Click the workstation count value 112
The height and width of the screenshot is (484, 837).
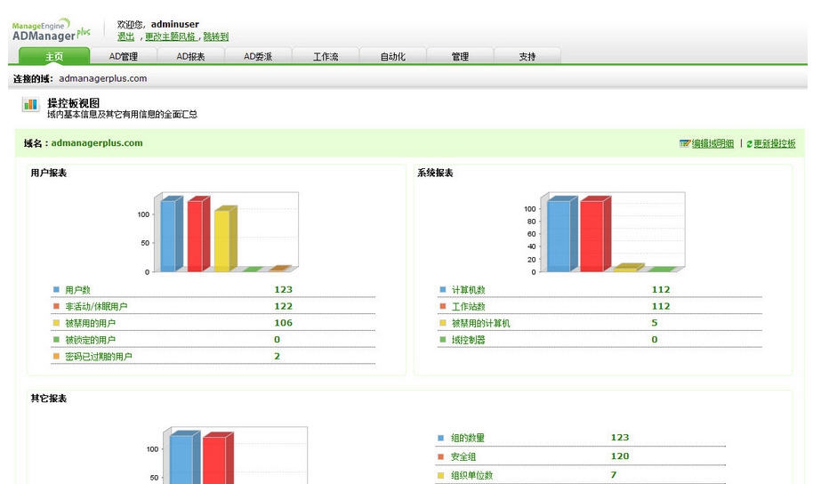click(661, 306)
